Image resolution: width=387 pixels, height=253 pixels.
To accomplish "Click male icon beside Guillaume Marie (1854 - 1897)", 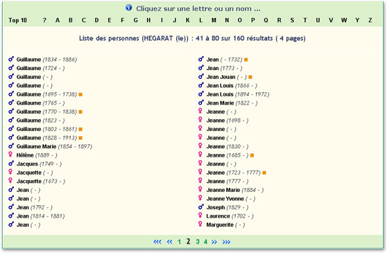I will (11, 146).
